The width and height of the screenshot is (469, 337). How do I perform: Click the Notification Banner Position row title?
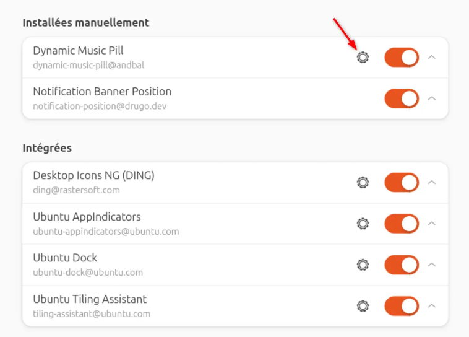(102, 92)
